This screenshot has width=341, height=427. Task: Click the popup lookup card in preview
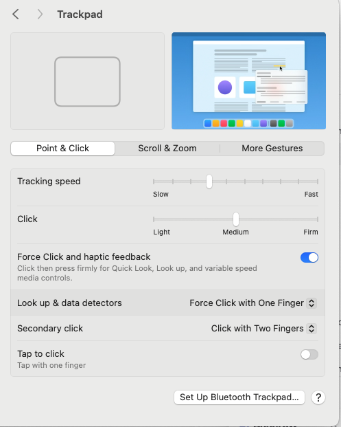(x=281, y=87)
